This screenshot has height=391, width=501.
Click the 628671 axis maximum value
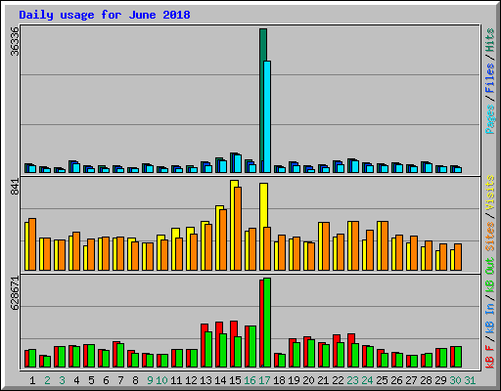click(x=15, y=293)
